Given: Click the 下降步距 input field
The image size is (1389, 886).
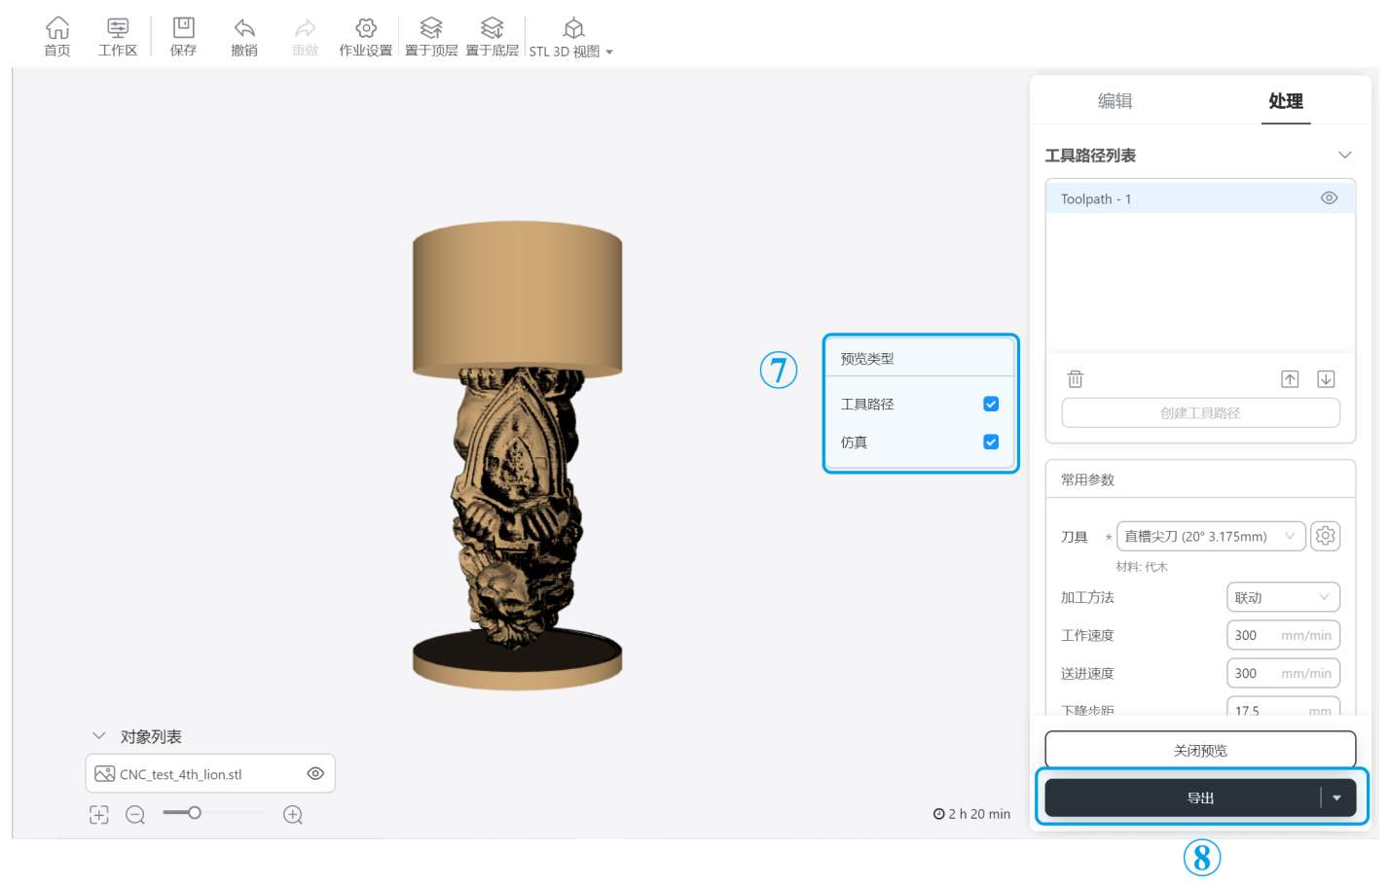Looking at the screenshot, I should 1283,707.
